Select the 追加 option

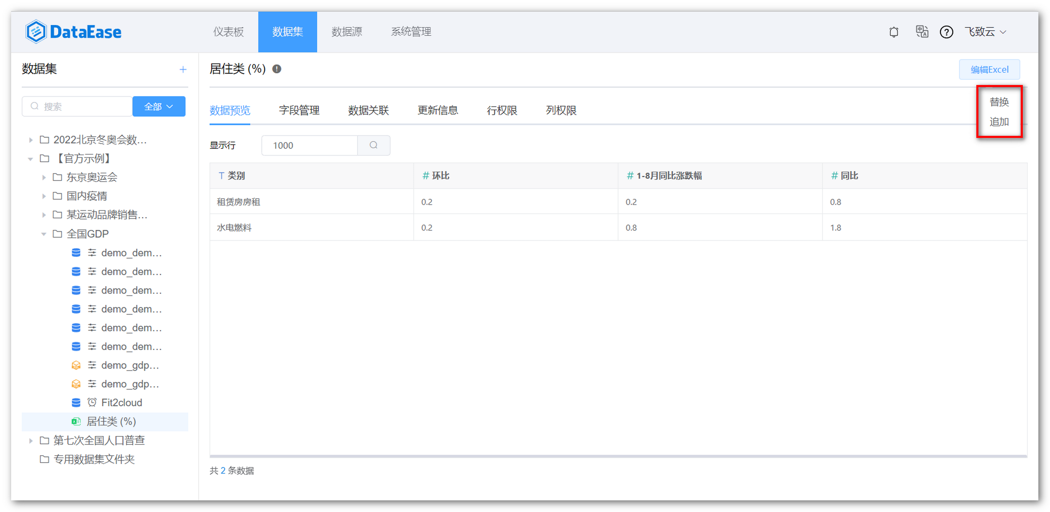[x=999, y=121]
